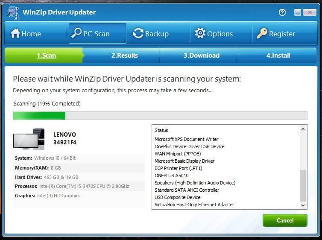This screenshot has width=322, height=240.
Task: Select Standard SATA AHCI Controller entry
Action: (187, 190)
